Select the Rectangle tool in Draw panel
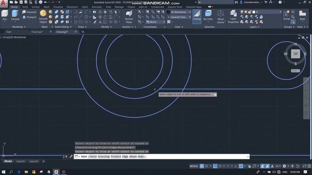 [80, 22]
